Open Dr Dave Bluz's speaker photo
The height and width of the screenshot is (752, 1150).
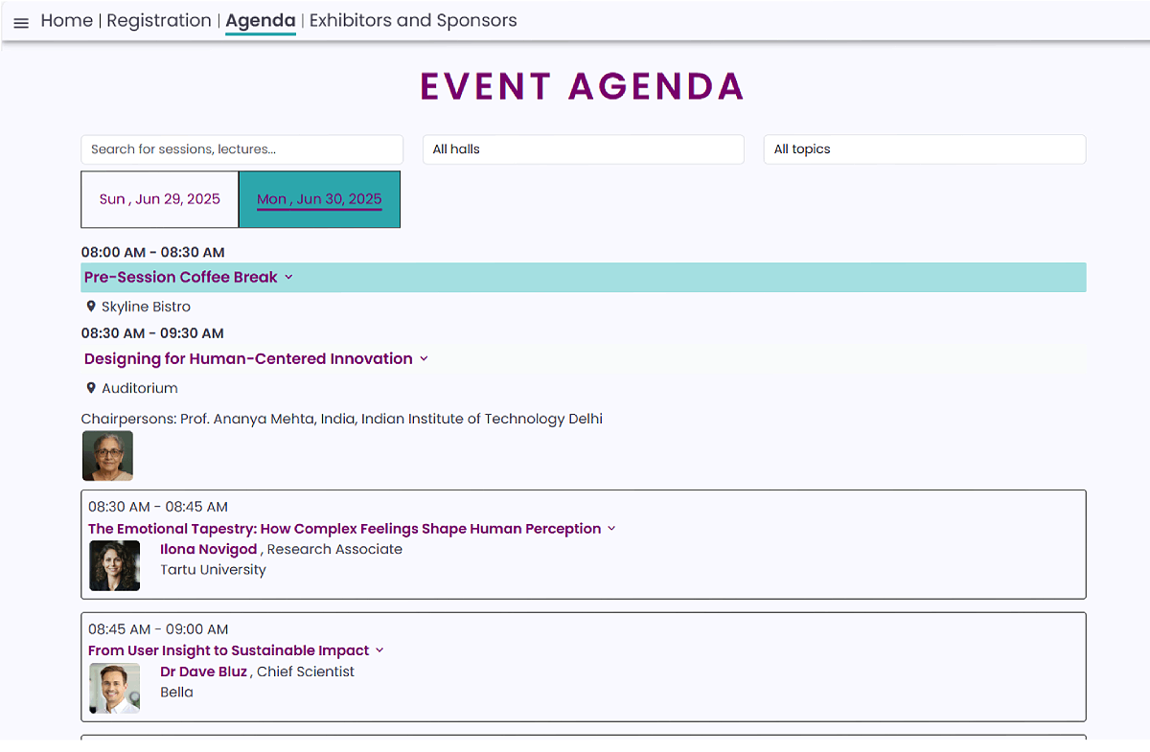click(114, 688)
